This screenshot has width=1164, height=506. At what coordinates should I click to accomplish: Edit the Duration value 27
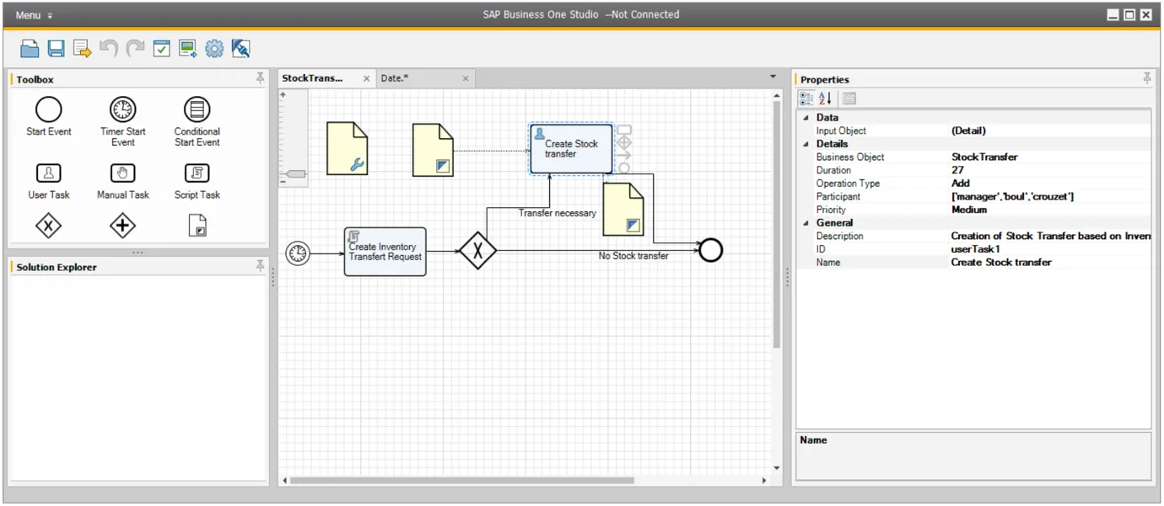[x=1050, y=170]
